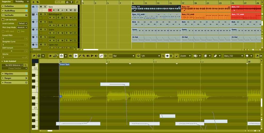Click the VariAudio section icon
264x133 pixels.
pos(26,15)
